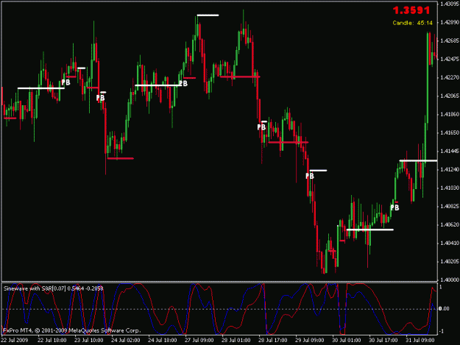Click the "28 Jul 01:00" time label

pos(236,341)
